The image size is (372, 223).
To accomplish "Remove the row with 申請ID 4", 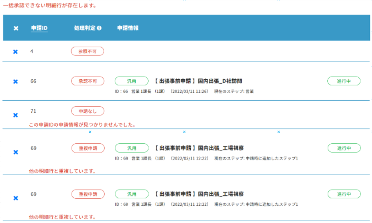I will coord(15,52).
